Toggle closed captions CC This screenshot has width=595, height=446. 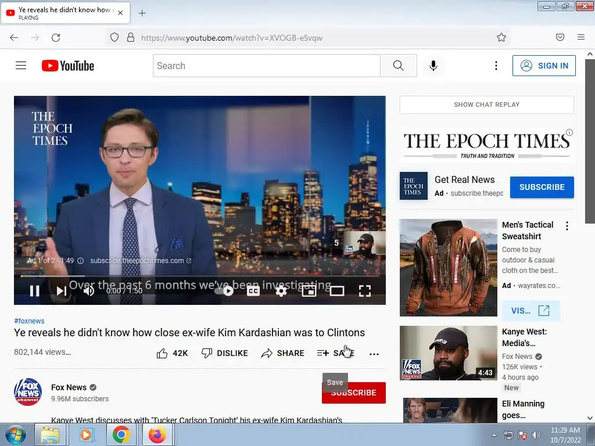tap(253, 291)
